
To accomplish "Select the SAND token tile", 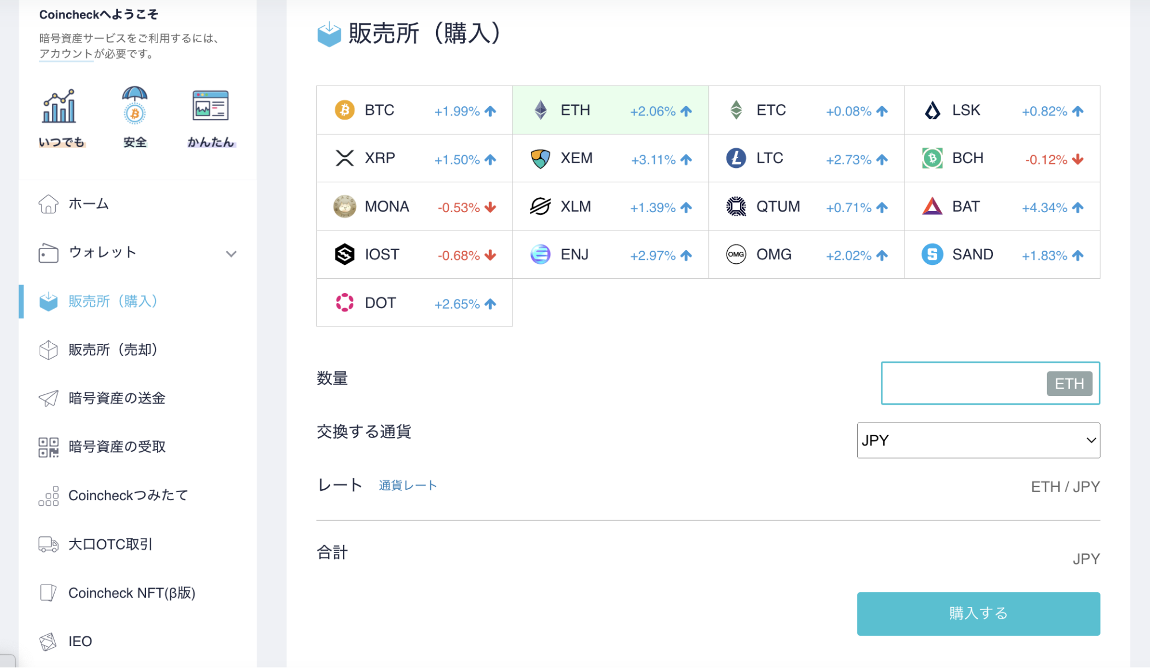I will tap(1002, 255).
